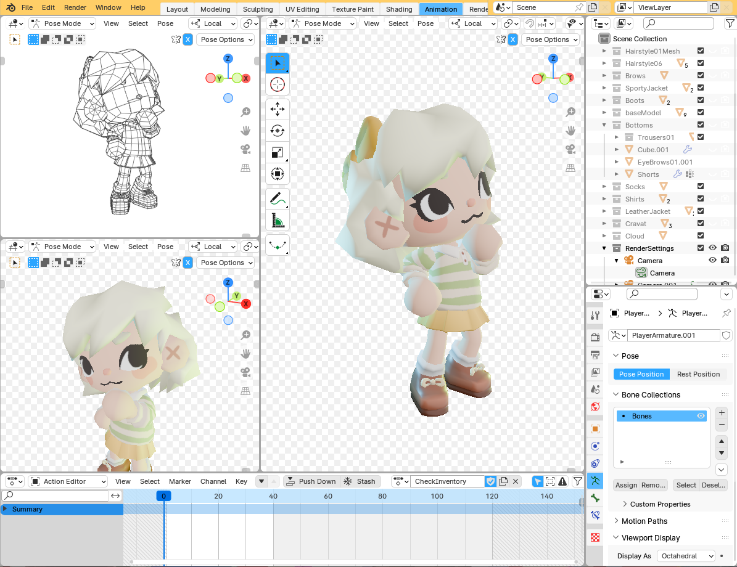Switch to the Shading workspace tab
This screenshot has width=737, height=567.
coord(399,9)
